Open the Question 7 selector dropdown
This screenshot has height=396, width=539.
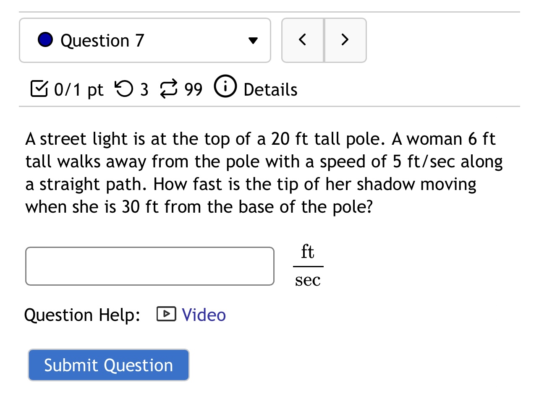pos(145,40)
